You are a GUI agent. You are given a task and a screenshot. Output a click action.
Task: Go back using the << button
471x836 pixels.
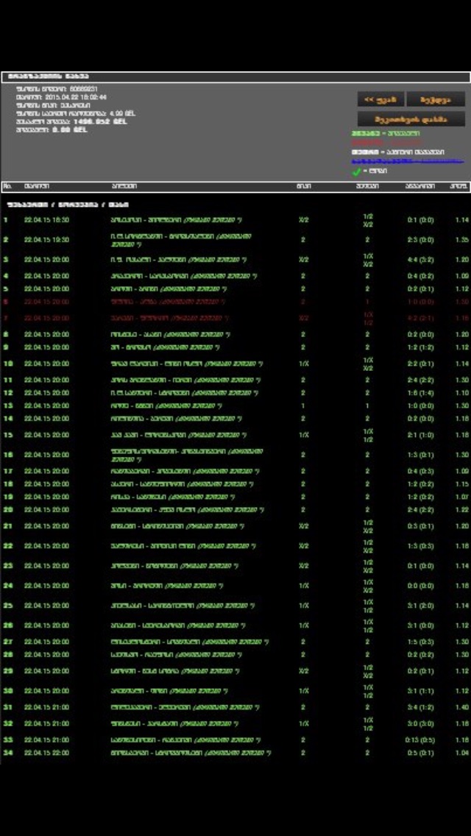(x=381, y=99)
